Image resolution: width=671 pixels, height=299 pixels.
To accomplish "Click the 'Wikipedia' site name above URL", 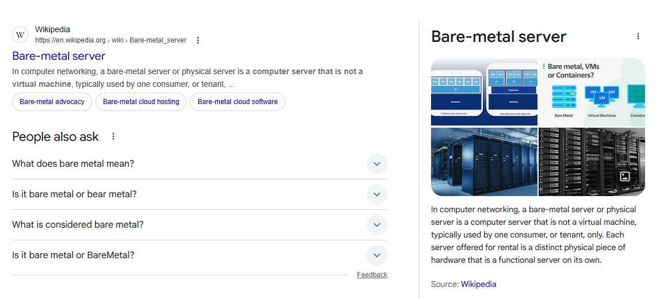I will click(x=52, y=29).
